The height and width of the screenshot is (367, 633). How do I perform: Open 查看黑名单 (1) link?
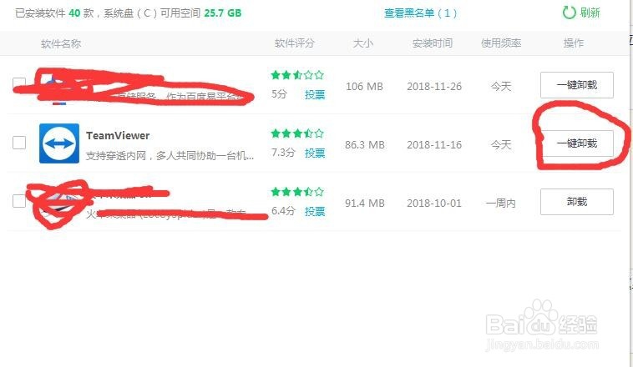coord(421,13)
